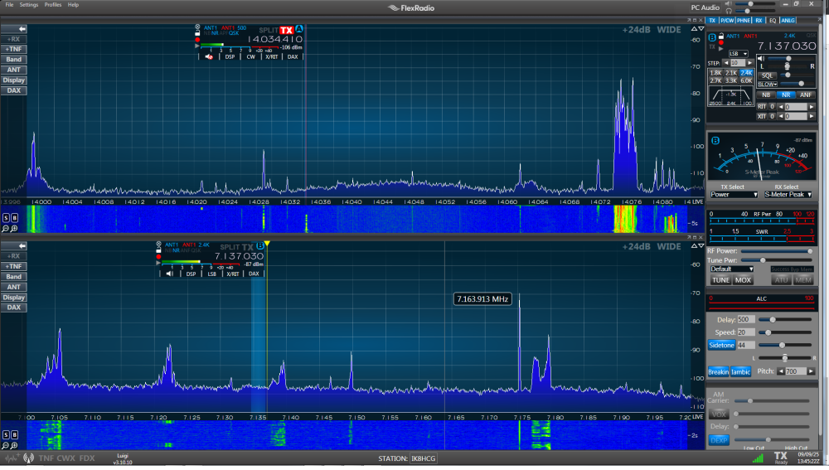
Task: Toggle the Sidetone button
Action: tap(721, 345)
